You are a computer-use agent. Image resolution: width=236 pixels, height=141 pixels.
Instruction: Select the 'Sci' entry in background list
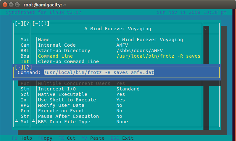[25, 94]
